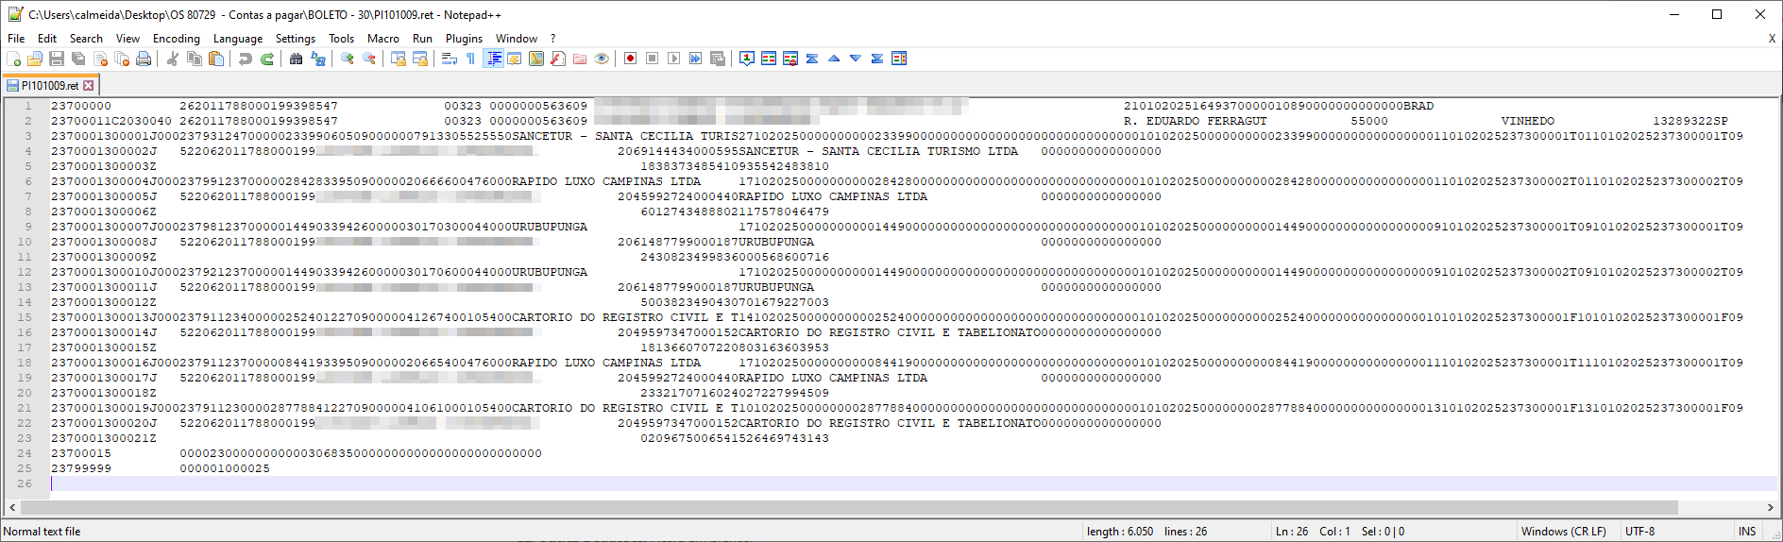Viewport: 1783px width, 542px height.
Task: Click the Zoom In magnifier icon
Action: pyautogui.click(x=348, y=59)
